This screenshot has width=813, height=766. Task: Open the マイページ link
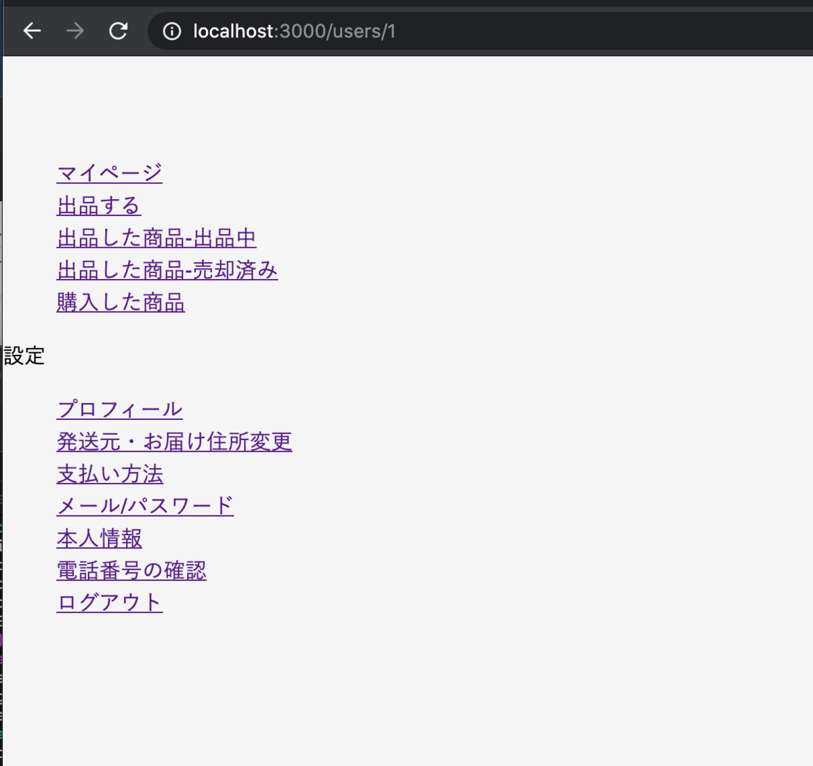coord(110,173)
